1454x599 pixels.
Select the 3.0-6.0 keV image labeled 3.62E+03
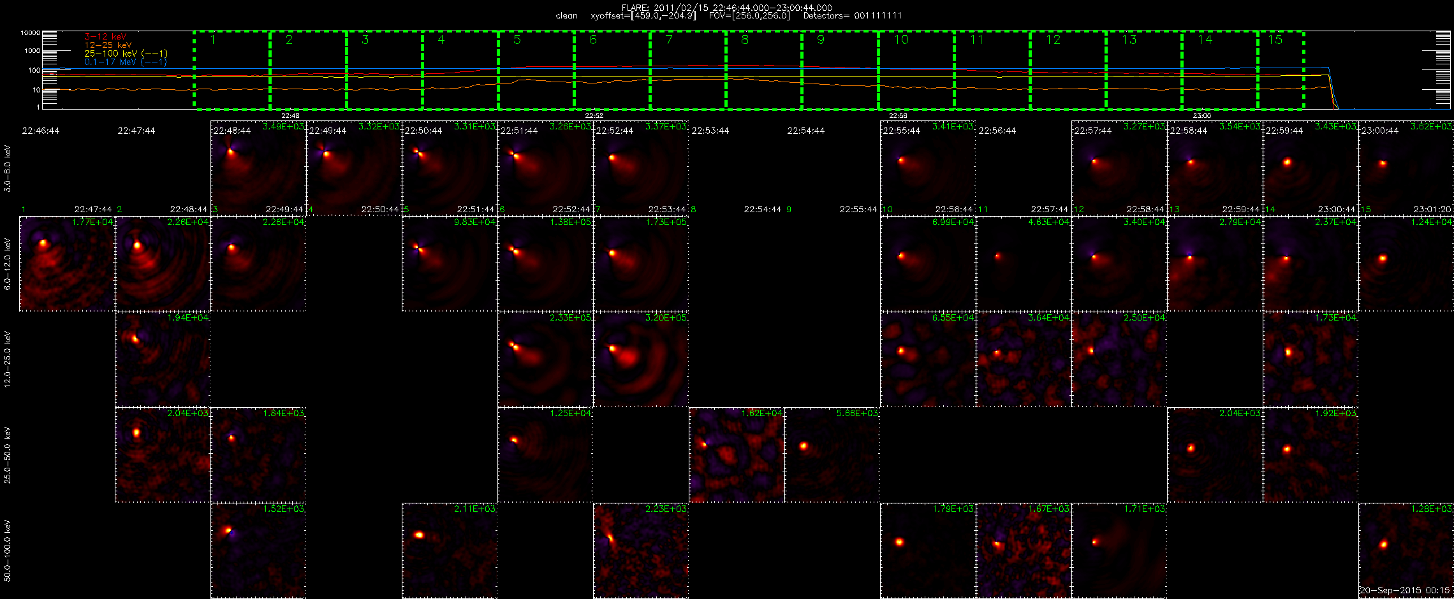tap(1406, 168)
